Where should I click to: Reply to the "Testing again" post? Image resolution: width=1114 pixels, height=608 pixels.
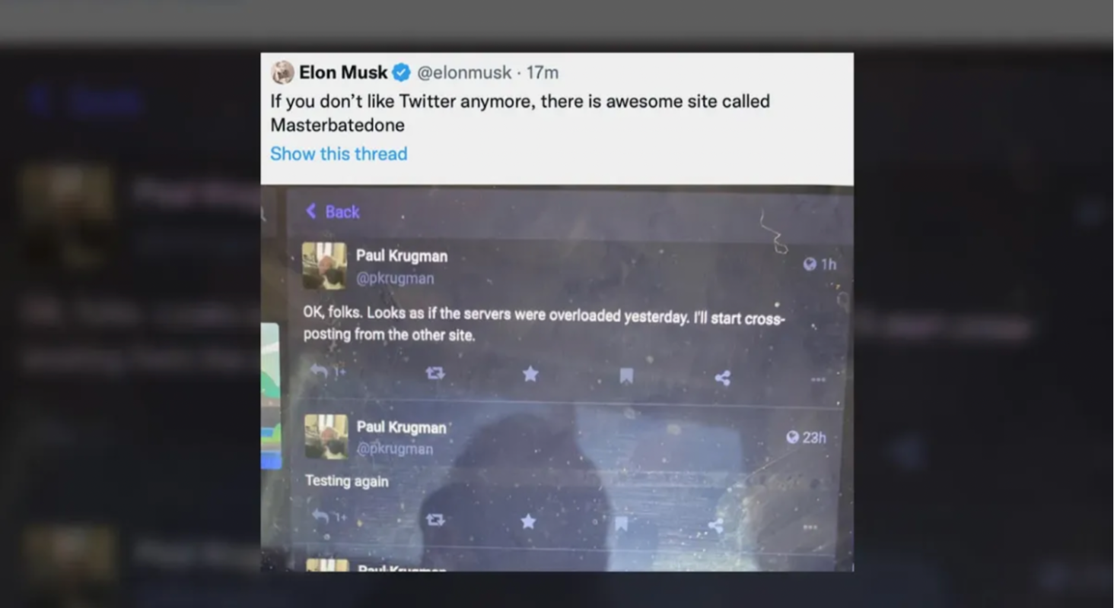[x=321, y=517]
